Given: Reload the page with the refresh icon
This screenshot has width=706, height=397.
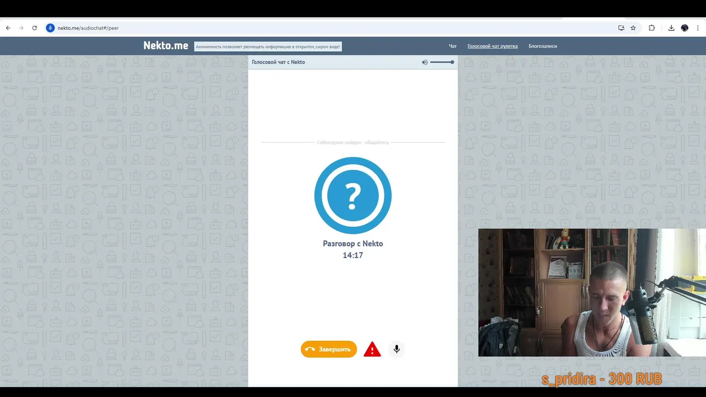Looking at the screenshot, I should coord(34,28).
